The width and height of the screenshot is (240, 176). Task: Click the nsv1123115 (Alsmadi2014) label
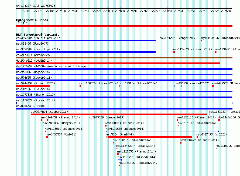196,117
